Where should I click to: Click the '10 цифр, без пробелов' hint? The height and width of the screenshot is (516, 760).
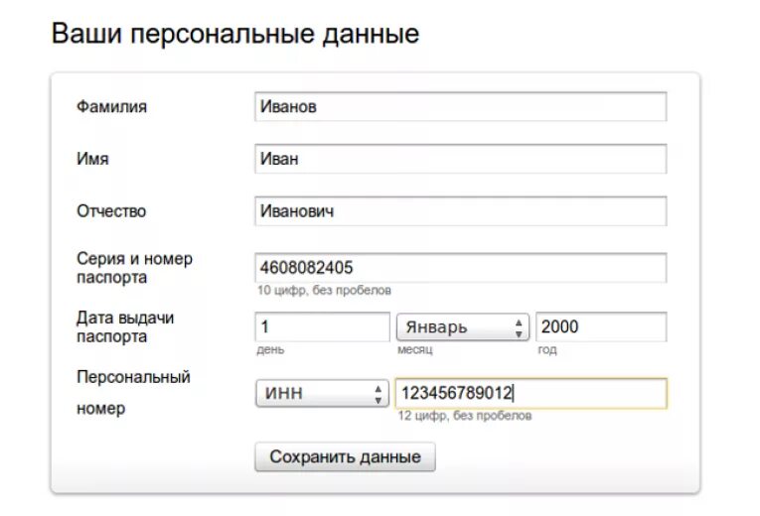[324, 291]
